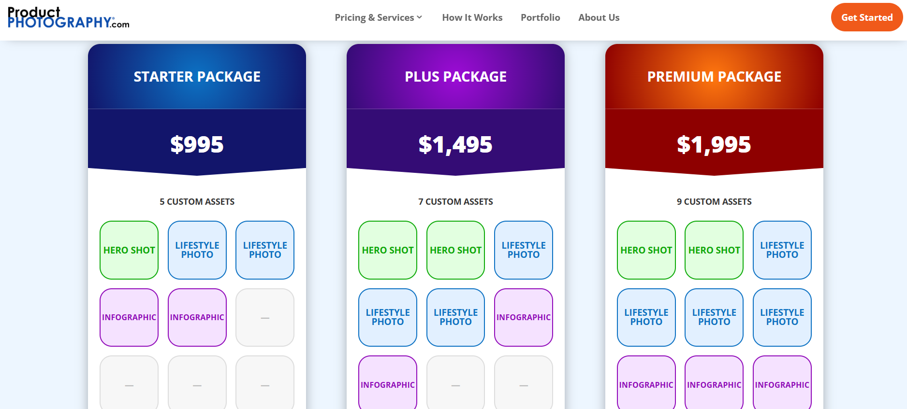Open the Portfolio menu item
The height and width of the screenshot is (409, 907).
point(541,17)
